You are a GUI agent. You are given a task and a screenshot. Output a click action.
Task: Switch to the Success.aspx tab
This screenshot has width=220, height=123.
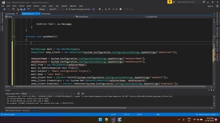10,14
